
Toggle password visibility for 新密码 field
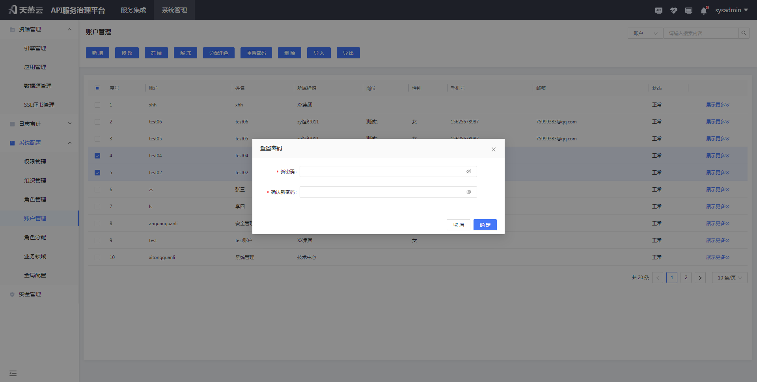[x=468, y=171]
